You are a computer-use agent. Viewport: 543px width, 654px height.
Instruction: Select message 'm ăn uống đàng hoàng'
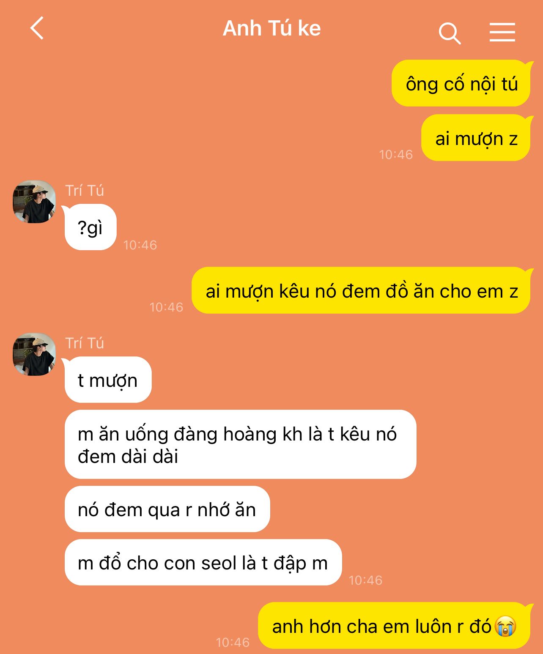click(240, 444)
